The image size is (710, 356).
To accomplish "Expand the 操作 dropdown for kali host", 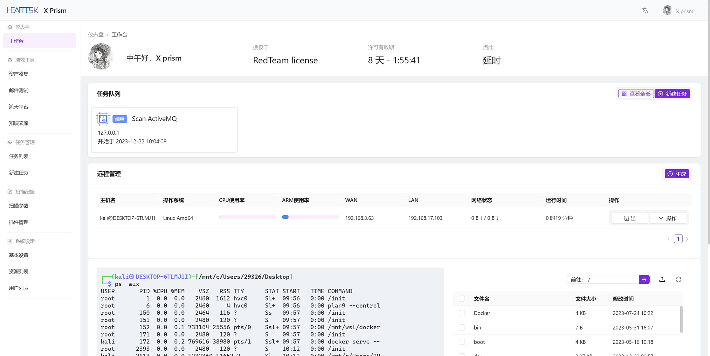I will [x=668, y=218].
